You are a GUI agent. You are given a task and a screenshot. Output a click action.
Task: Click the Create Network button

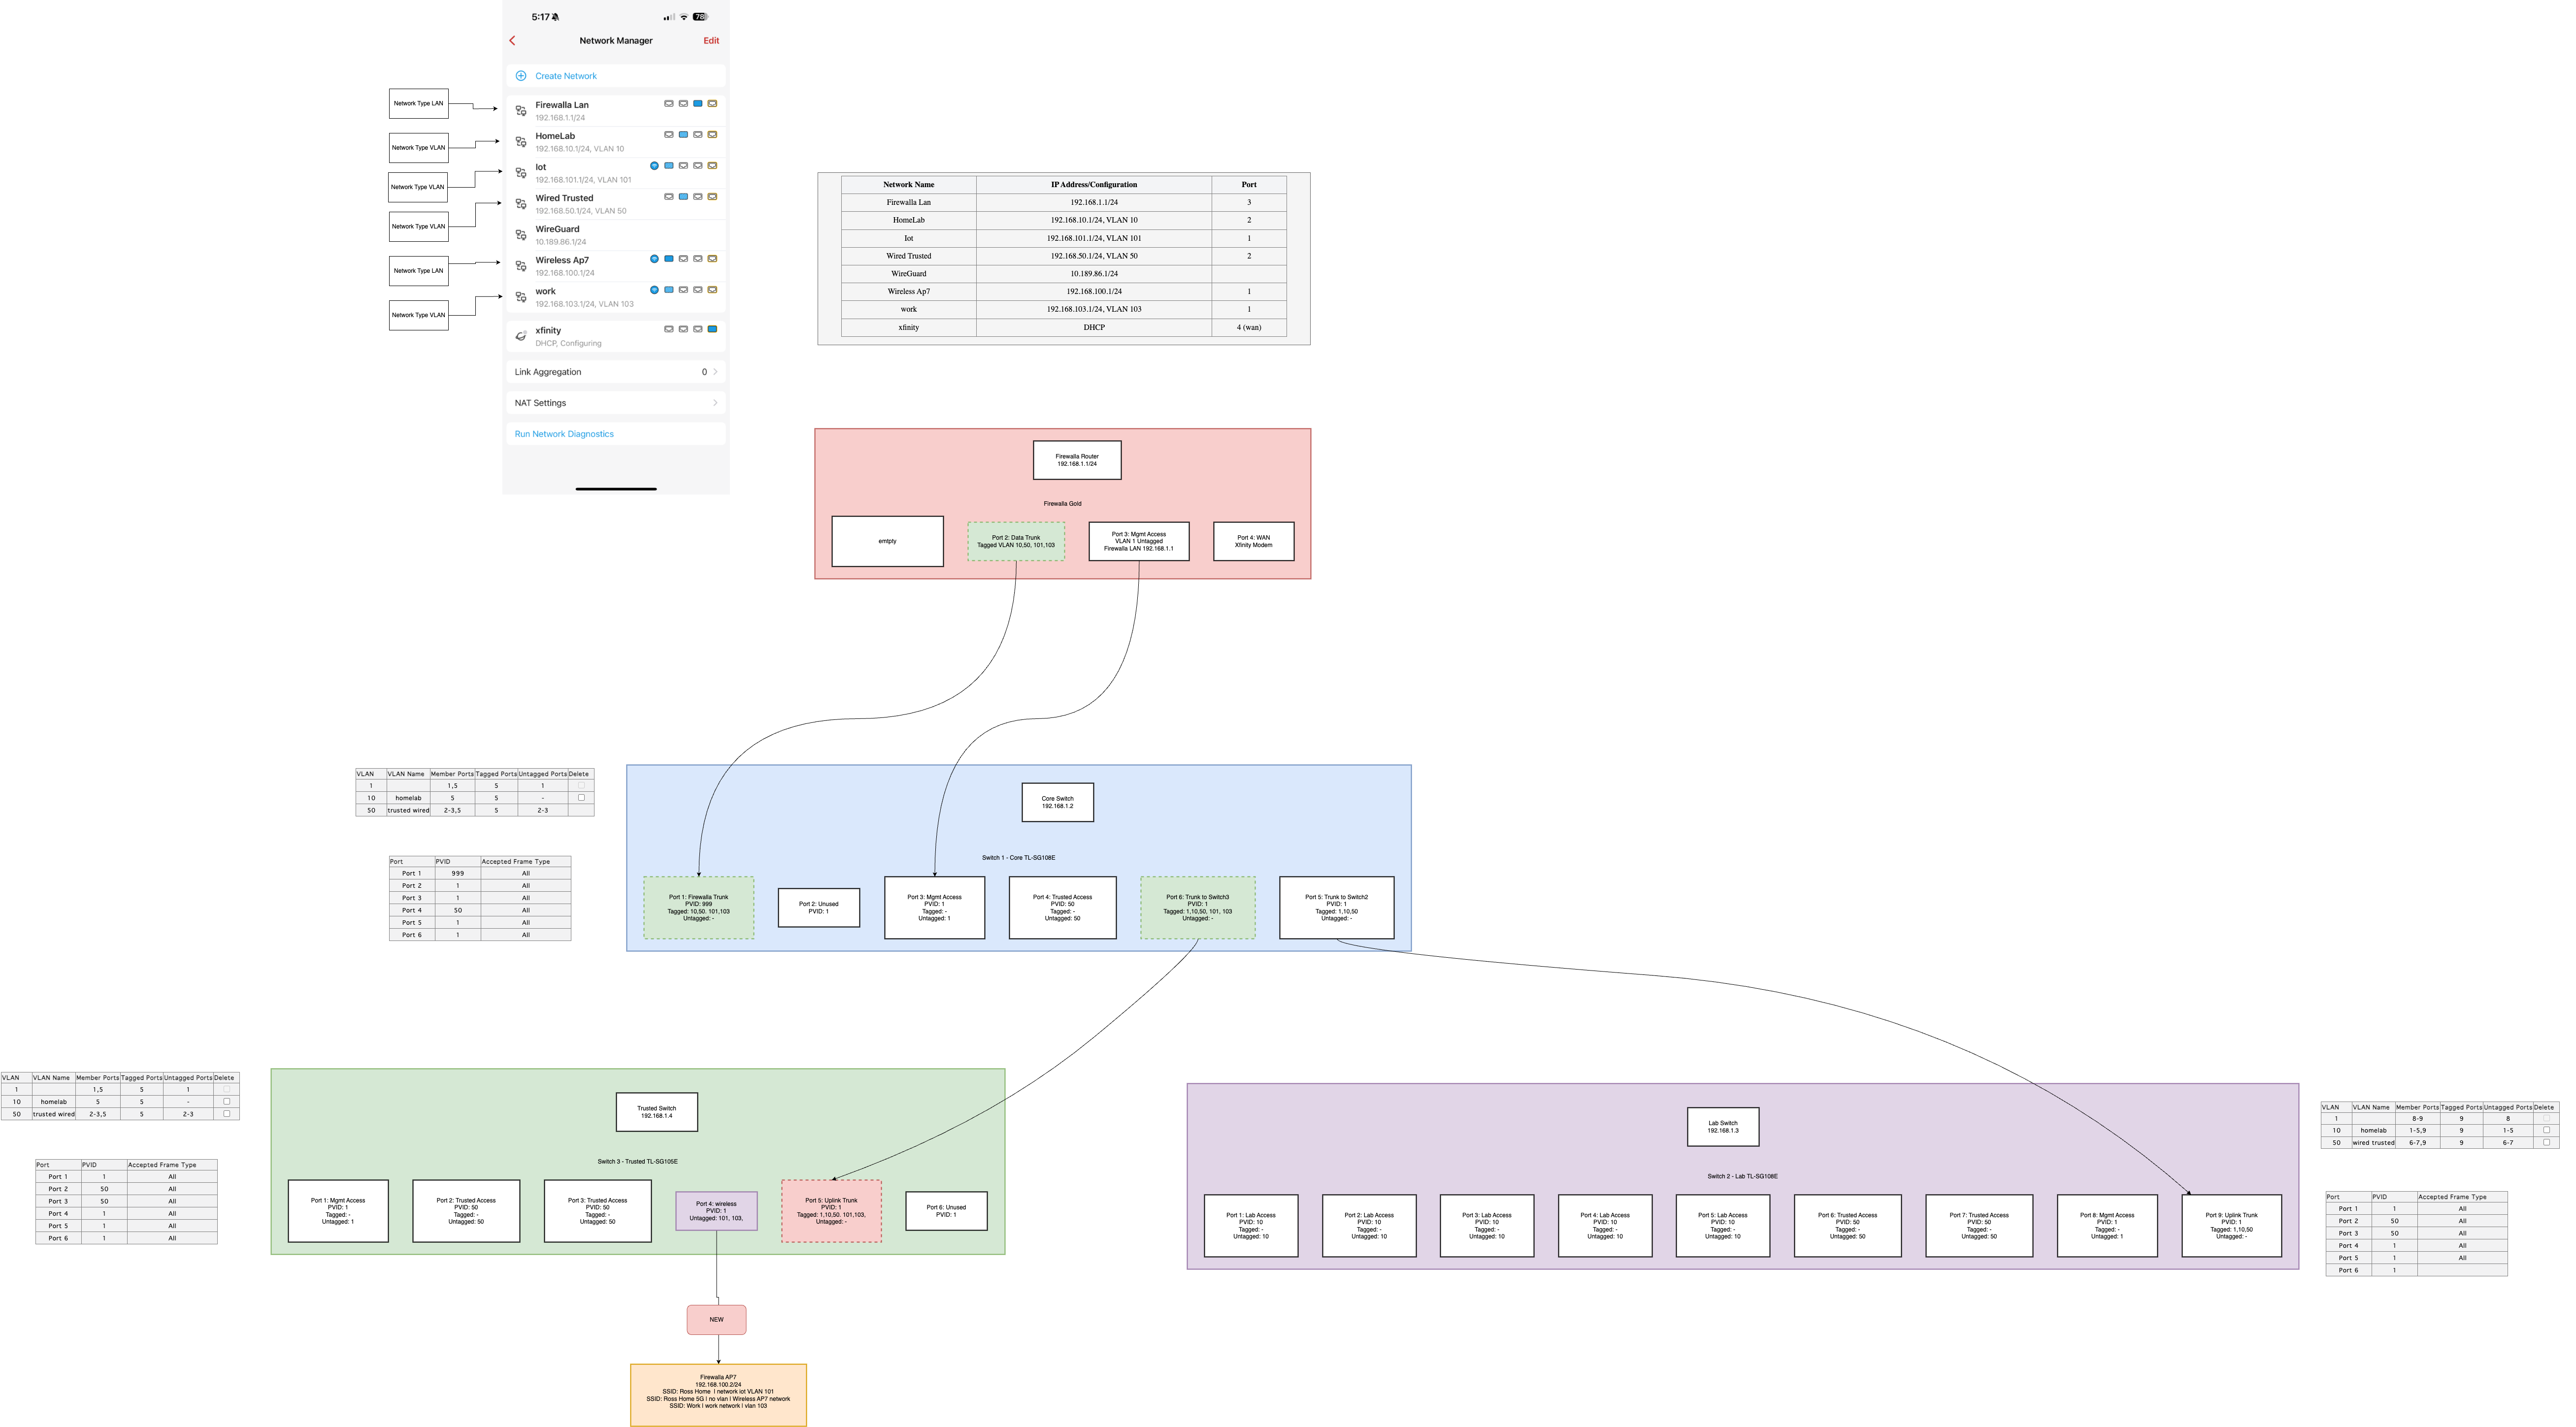[x=566, y=76]
